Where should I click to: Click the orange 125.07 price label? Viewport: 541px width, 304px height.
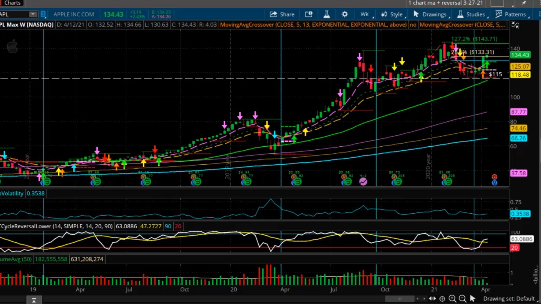point(520,67)
